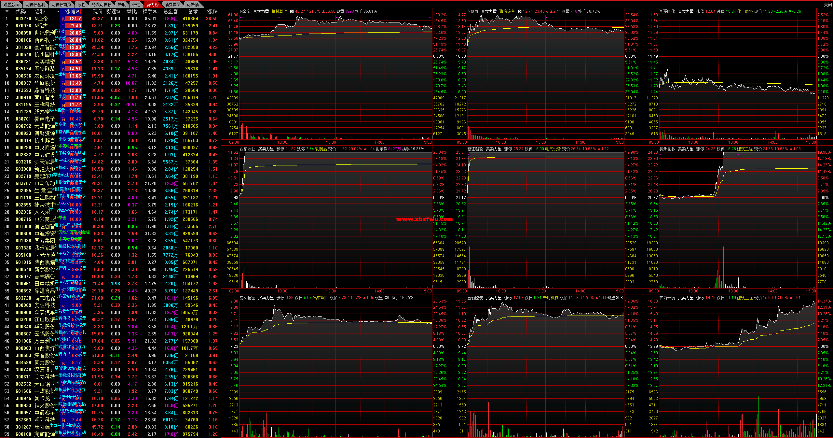Sort by the 量比 column header
The width and height of the screenshot is (833, 438).
[x=131, y=11]
